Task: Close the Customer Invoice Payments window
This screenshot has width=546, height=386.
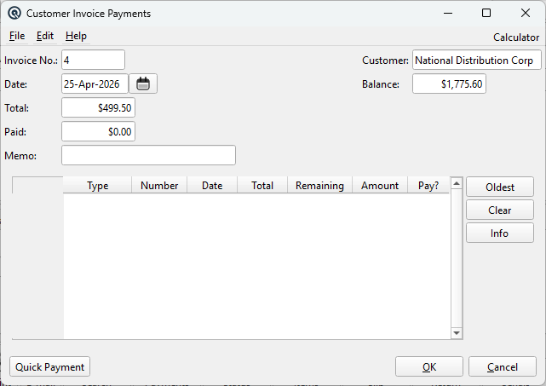Action: [x=525, y=14]
